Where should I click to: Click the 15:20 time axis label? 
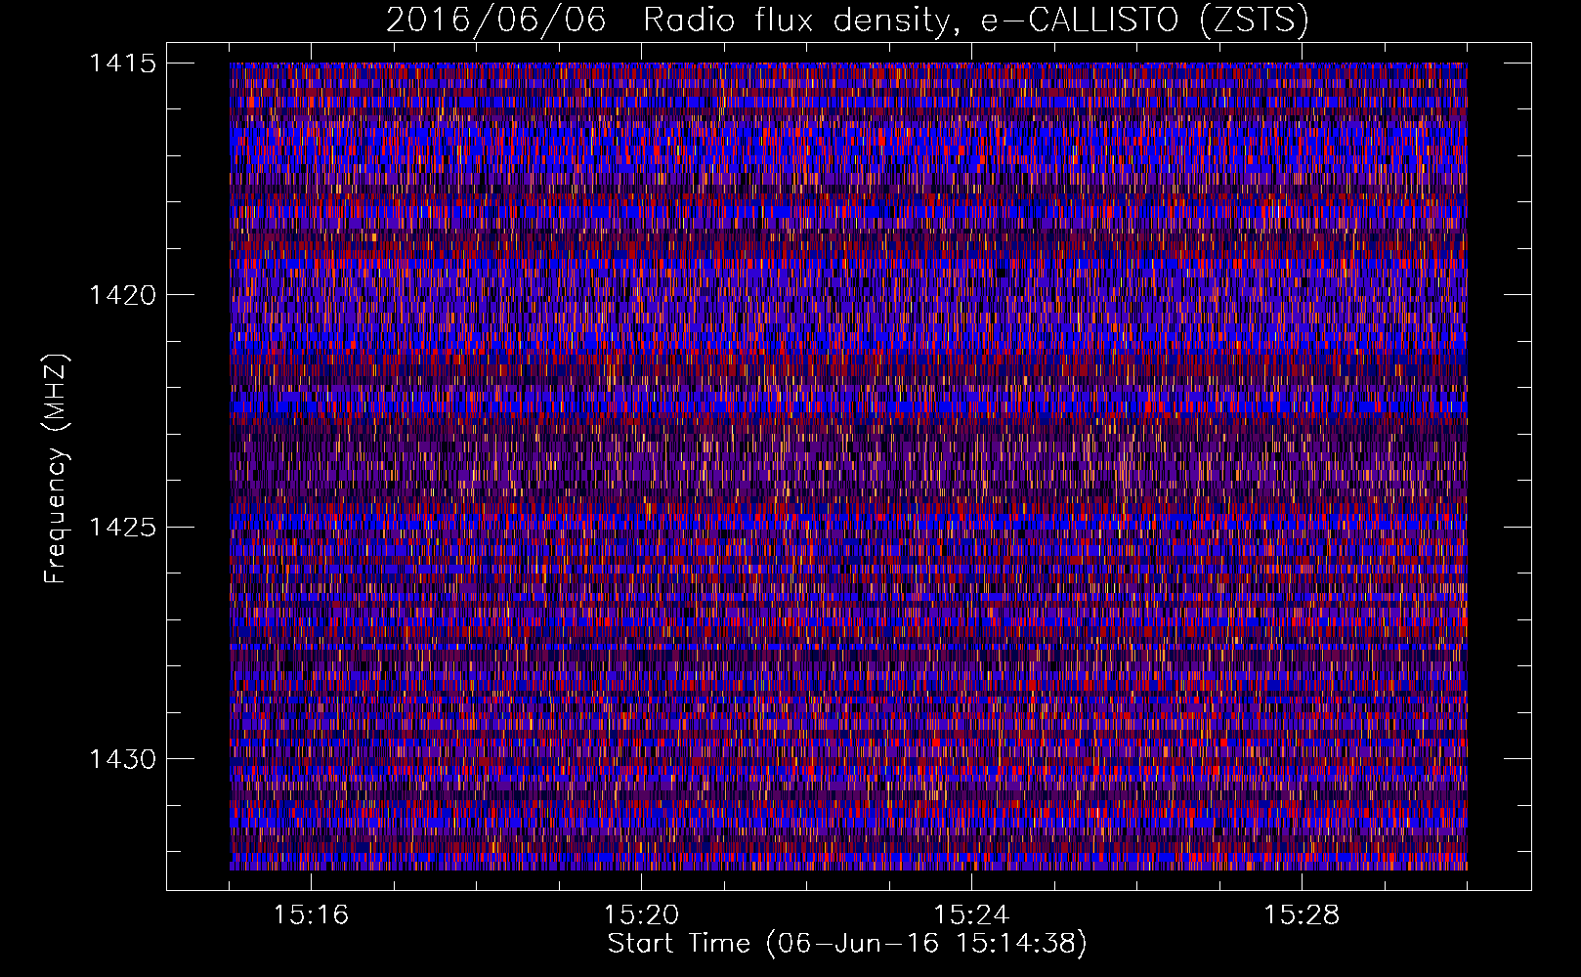coord(641,915)
